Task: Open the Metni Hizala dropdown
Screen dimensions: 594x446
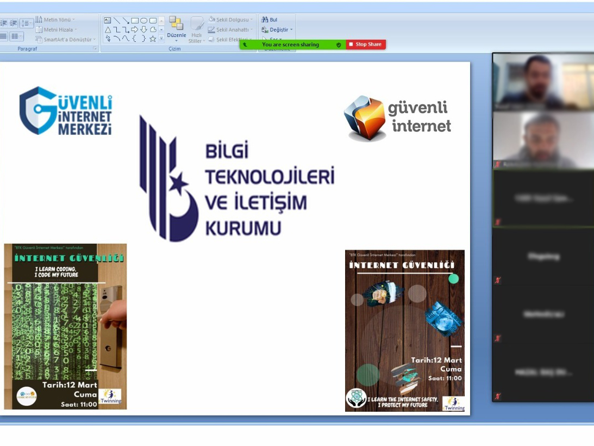Action: coord(57,29)
